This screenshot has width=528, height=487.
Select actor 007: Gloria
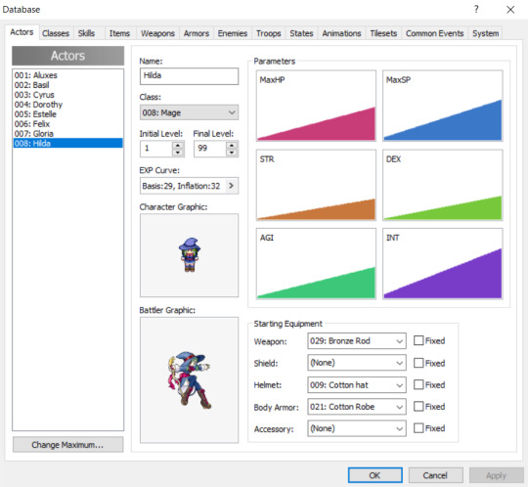coord(67,134)
